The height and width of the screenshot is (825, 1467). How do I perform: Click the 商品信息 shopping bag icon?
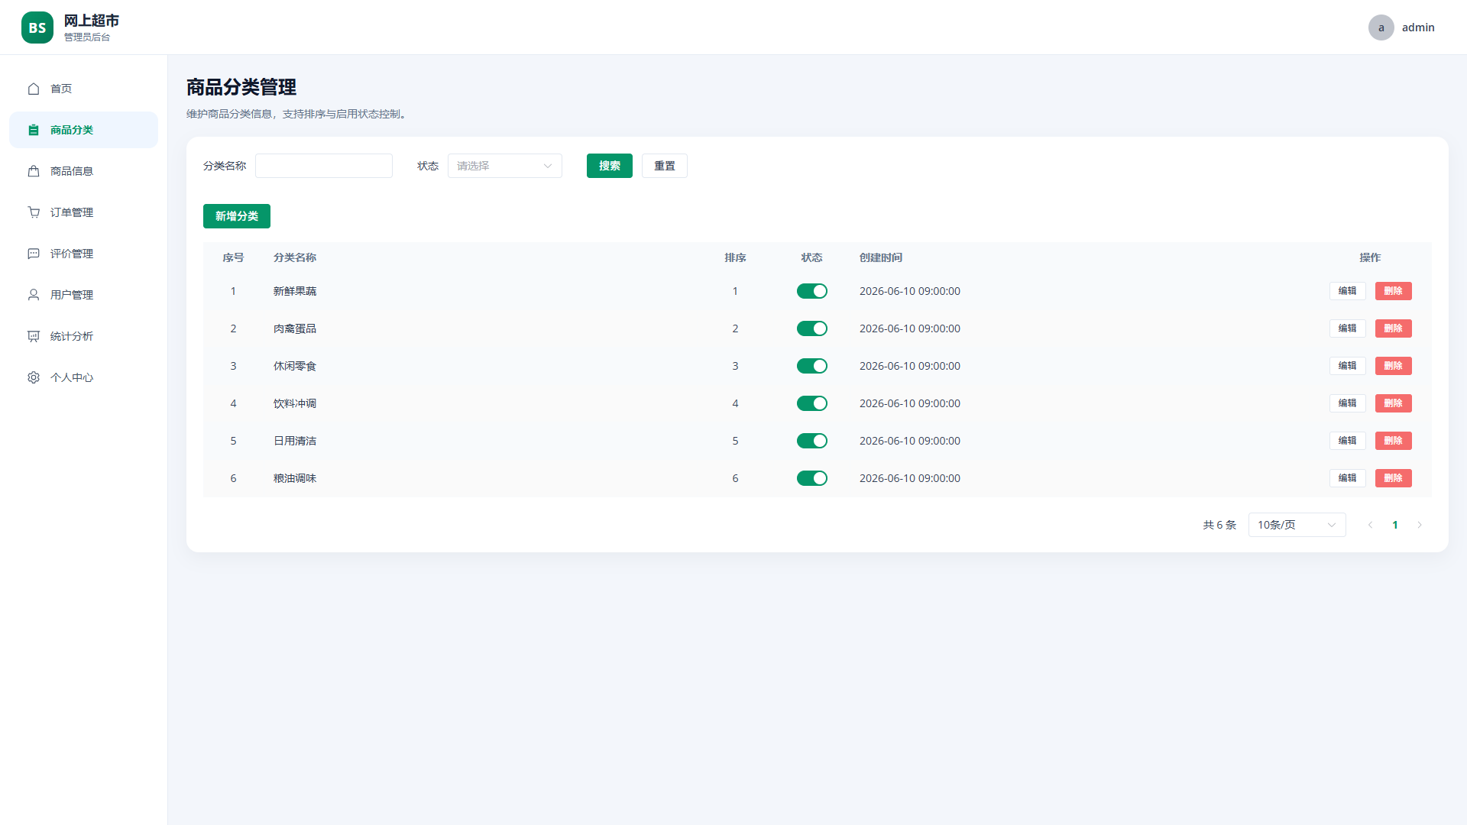(x=34, y=171)
